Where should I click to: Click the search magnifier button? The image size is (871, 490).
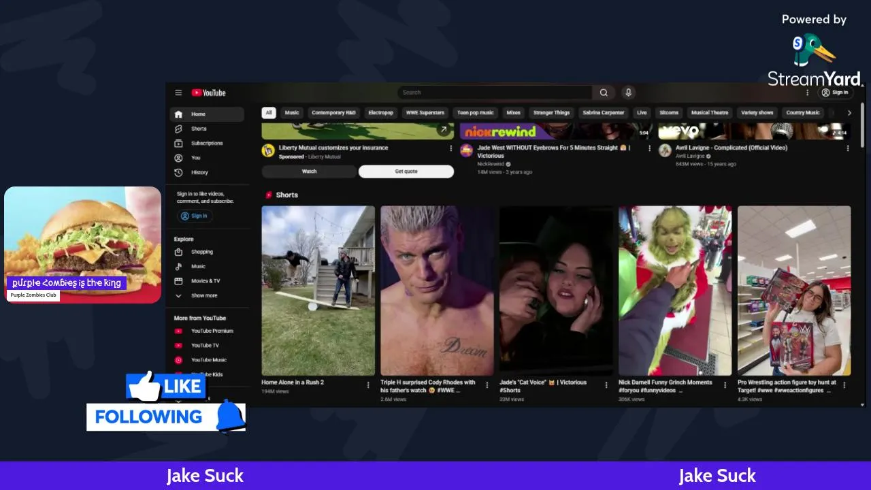604,93
